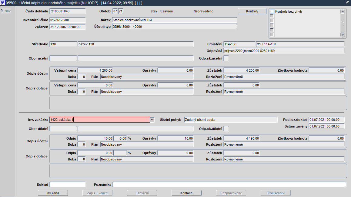
Task: Select Vstupní cena field showing 4 200.00
Action: [x=95, y=70]
